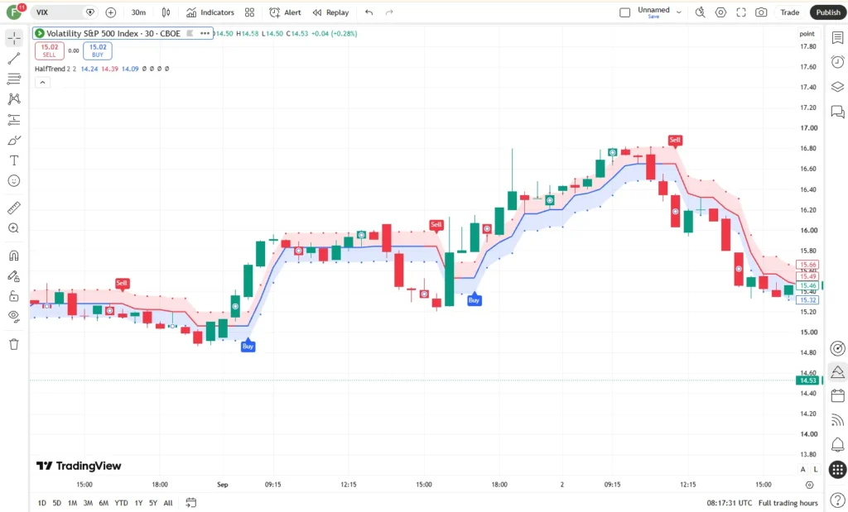Open the 30m interval dropdown

(138, 12)
